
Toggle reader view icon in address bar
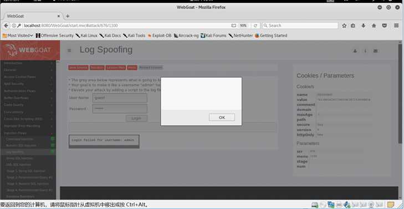click(x=234, y=26)
